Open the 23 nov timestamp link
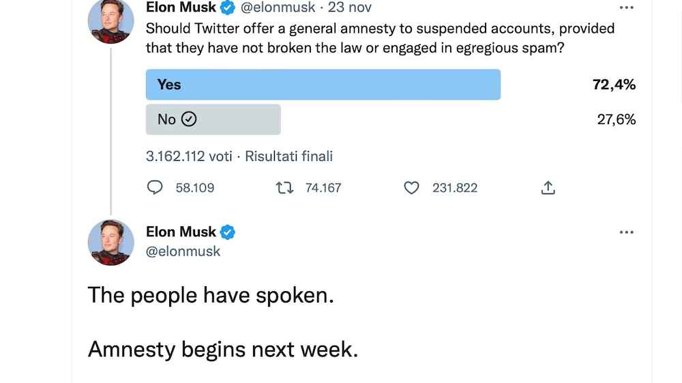682x383 pixels. [x=350, y=7]
